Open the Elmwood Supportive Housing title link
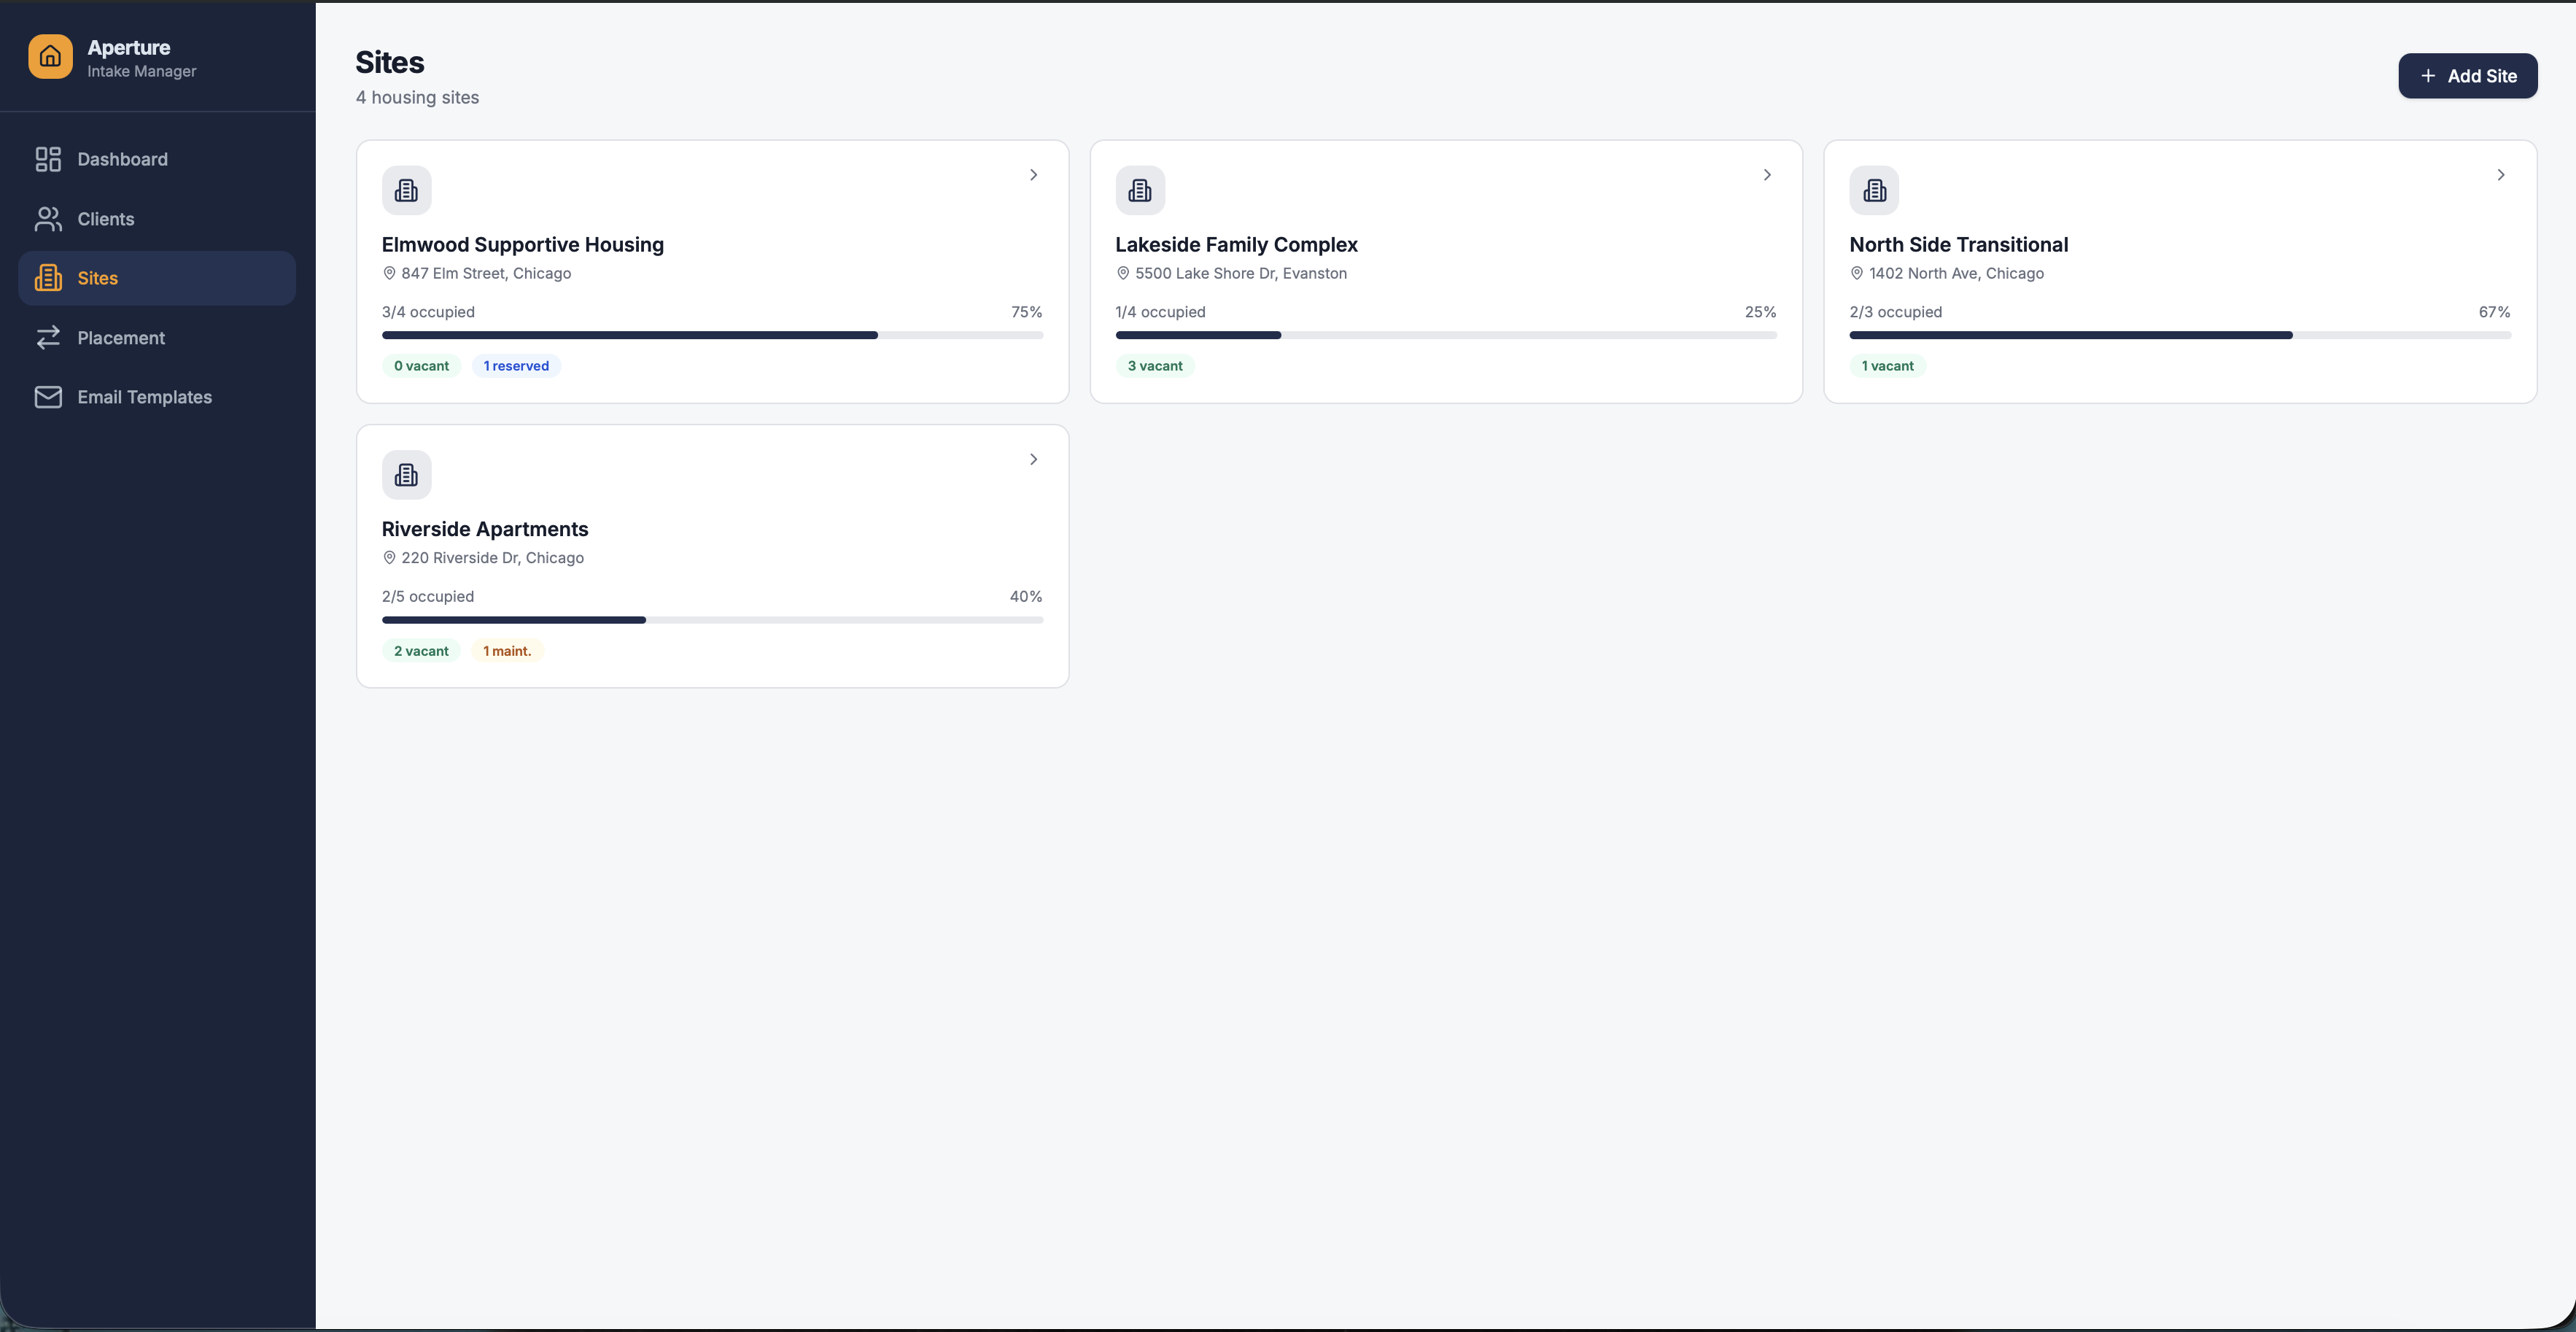Screen dimensions: 2576x1332 (523, 245)
